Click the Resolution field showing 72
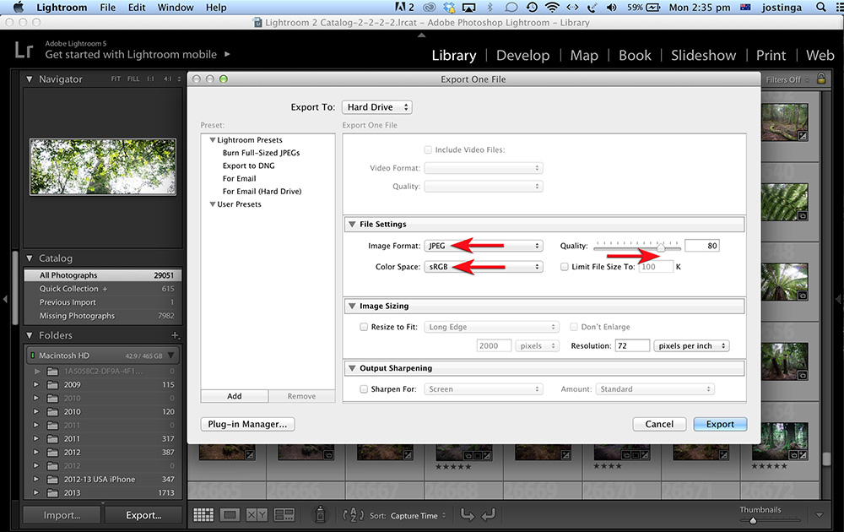Viewport: 844px width, 532px height. click(x=632, y=345)
